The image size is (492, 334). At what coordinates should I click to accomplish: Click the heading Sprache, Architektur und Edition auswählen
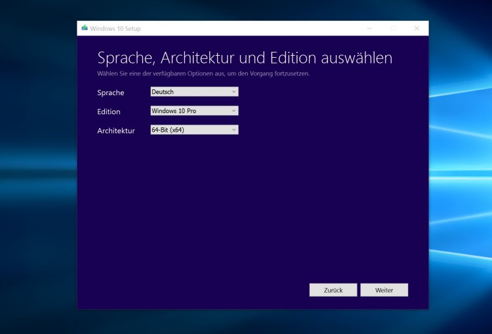click(x=245, y=58)
